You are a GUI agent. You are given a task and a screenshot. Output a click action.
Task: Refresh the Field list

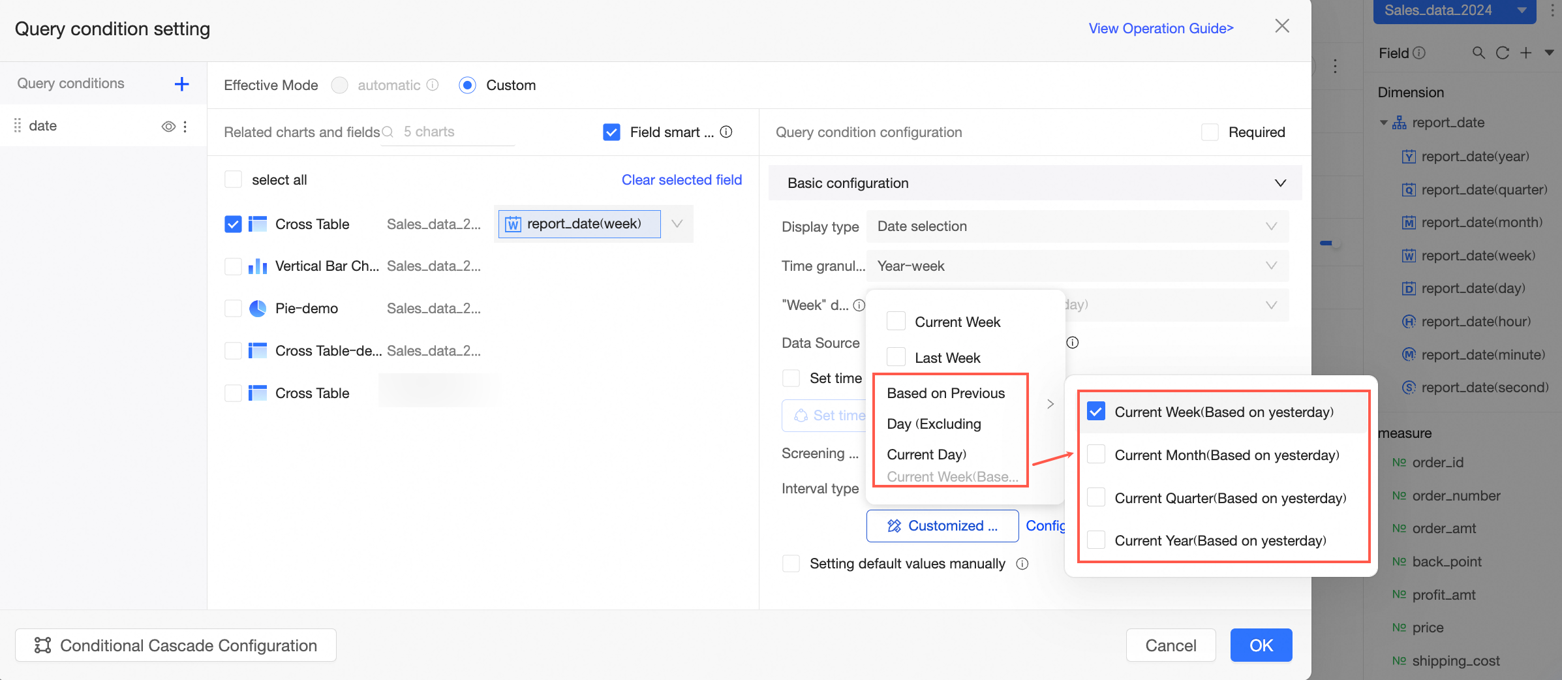(x=1502, y=53)
